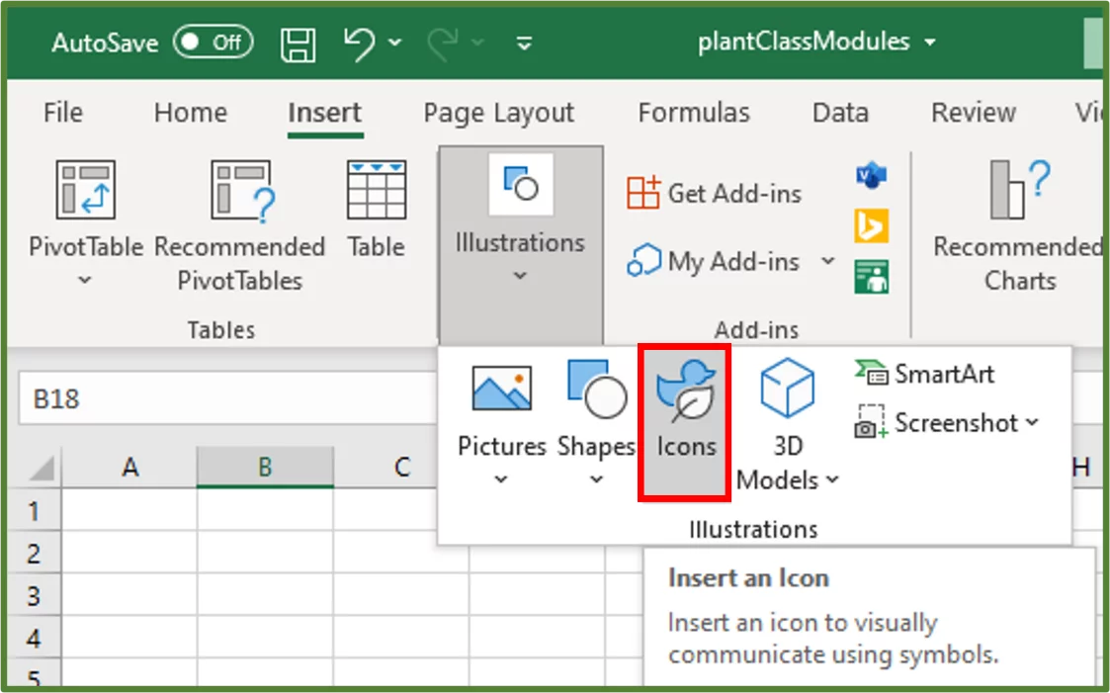Click the Save disk icon
This screenshot has height=693, width=1110.
pyautogui.click(x=298, y=43)
